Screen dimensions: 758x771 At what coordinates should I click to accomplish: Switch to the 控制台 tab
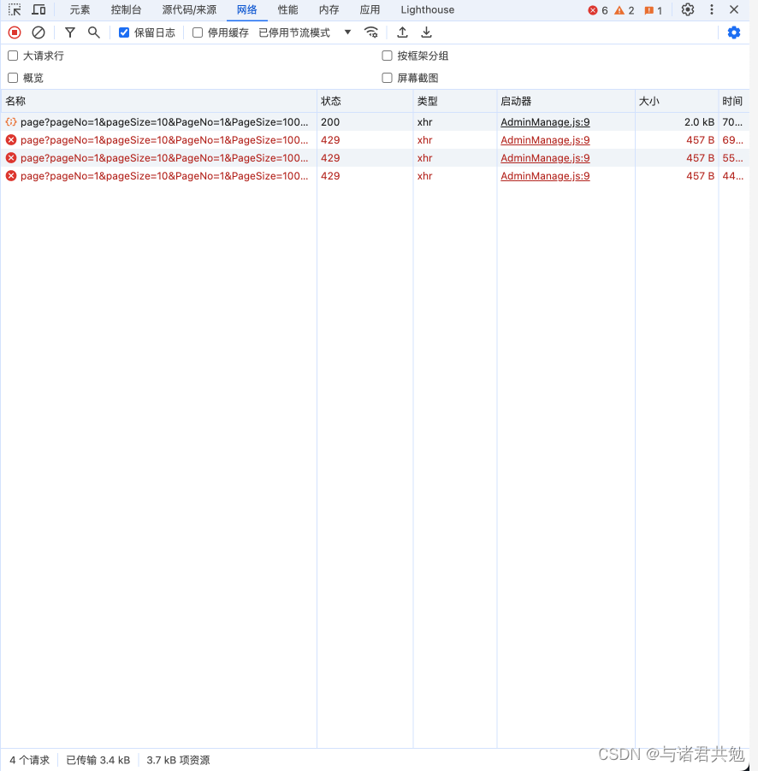click(126, 9)
